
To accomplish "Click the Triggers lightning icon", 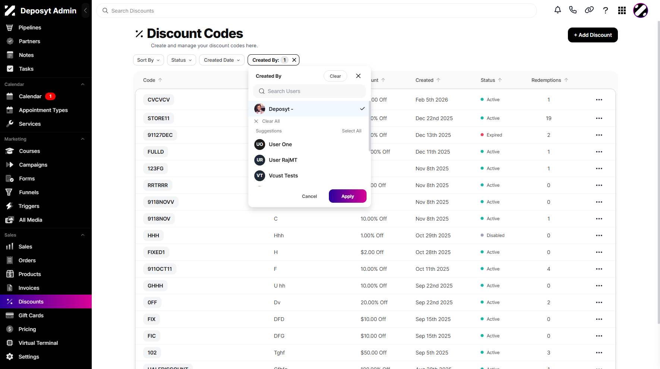I will pos(9,206).
